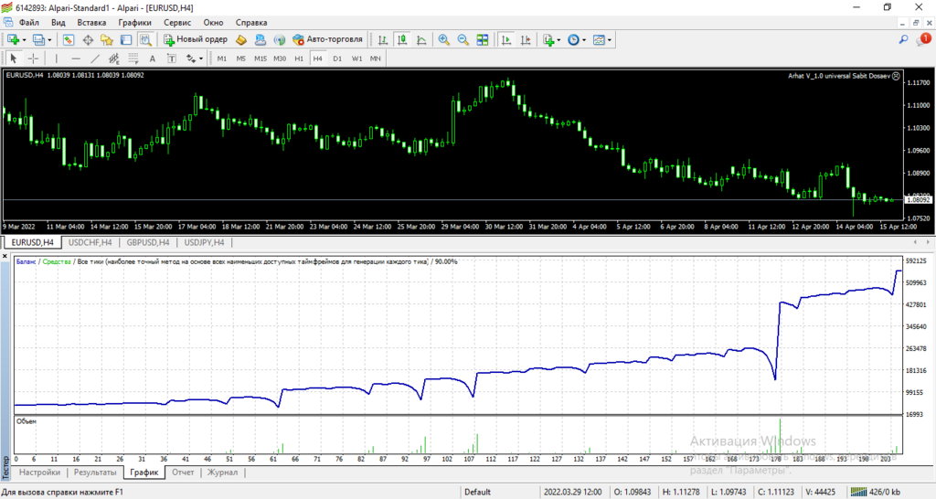Select the crosshair tool

(34, 58)
